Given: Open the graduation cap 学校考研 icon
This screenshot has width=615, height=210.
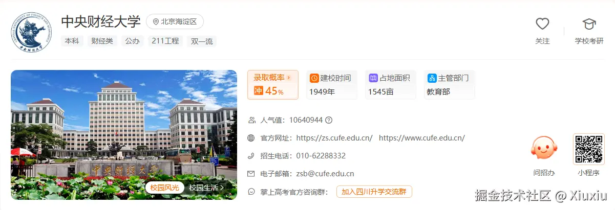Looking at the screenshot, I should tap(589, 24).
